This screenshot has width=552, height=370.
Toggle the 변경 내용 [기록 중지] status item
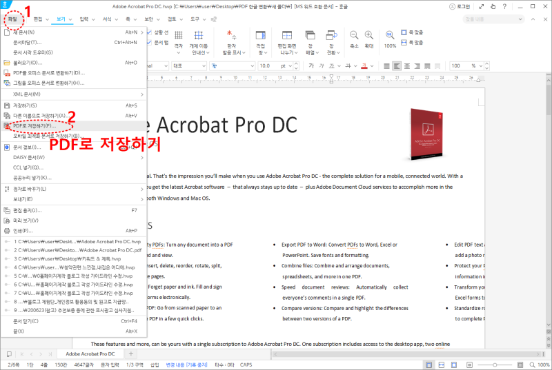point(186,364)
